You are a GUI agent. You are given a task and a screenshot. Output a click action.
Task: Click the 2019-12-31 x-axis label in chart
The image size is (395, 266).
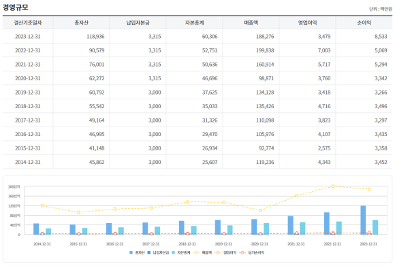click(223, 244)
